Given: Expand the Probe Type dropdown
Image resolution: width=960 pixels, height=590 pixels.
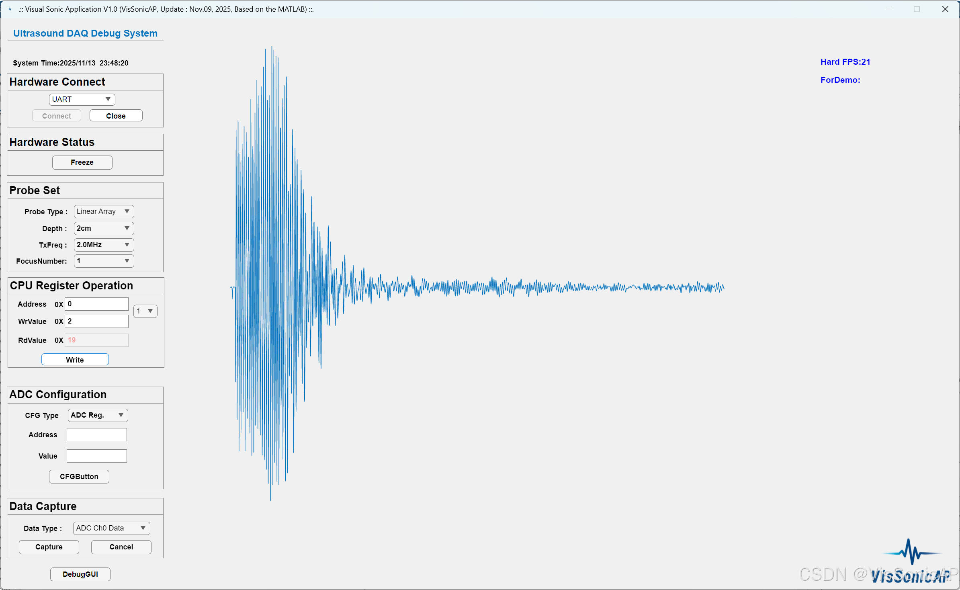Looking at the screenshot, I should pos(104,211).
